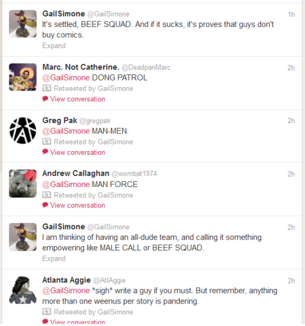Open Greg Pak's circular star avatar
This screenshot has width=305, height=326.
pyautogui.click(x=23, y=130)
